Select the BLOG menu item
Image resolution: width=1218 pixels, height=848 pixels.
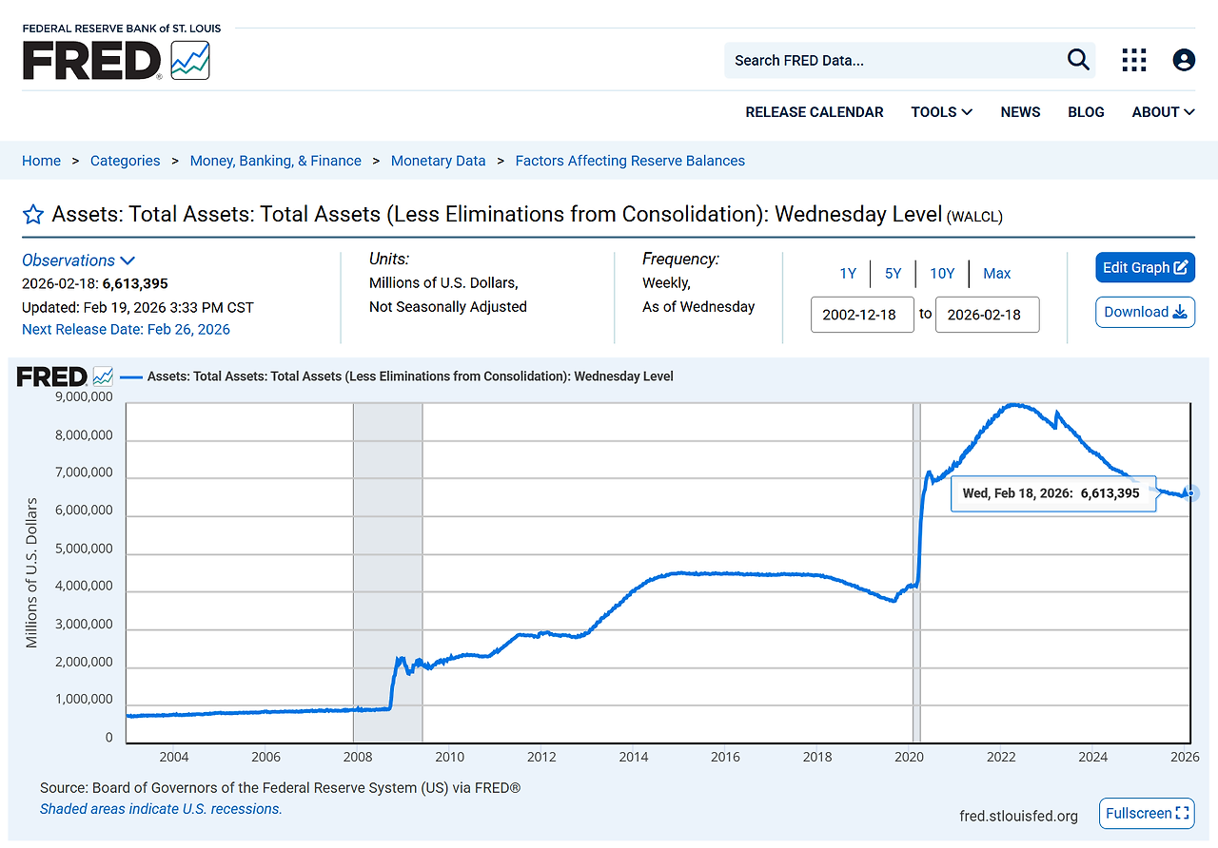[x=1086, y=111]
